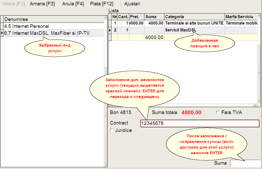
Task: Click Amana [F3] menu item
Action: [42, 4]
